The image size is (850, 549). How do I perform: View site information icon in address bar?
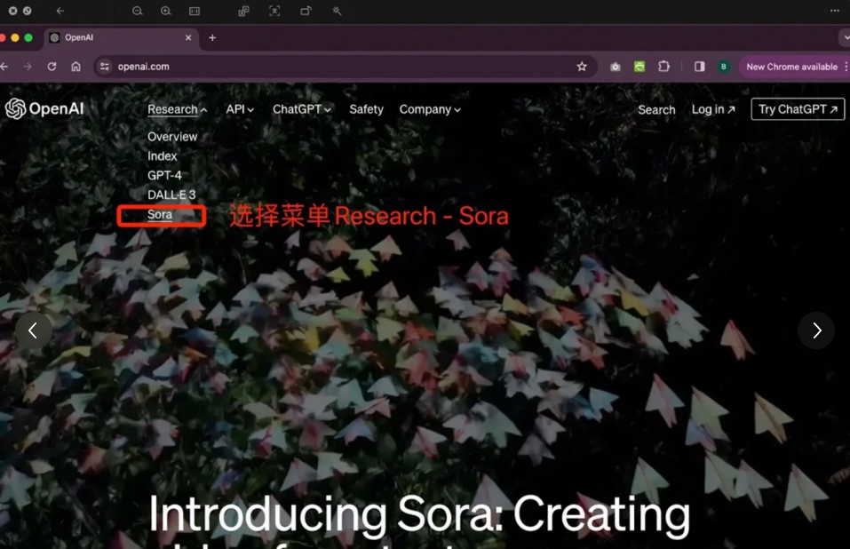[105, 66]
